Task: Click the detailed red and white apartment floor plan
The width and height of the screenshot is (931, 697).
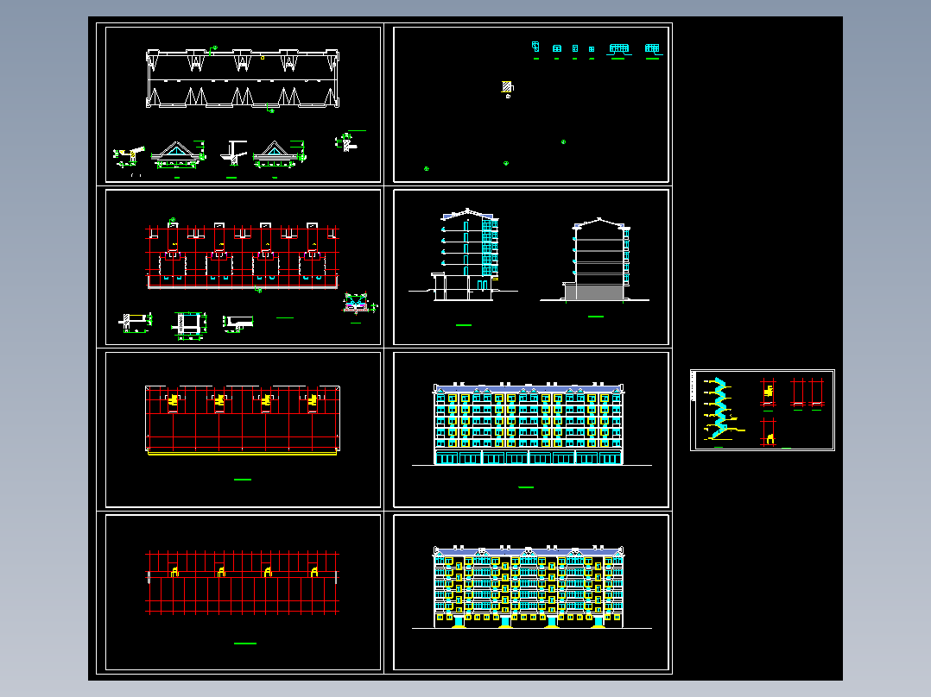Action: (242, 256)
